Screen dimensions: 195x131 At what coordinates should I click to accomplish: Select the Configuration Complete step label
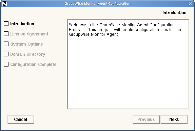pos(33,64)
